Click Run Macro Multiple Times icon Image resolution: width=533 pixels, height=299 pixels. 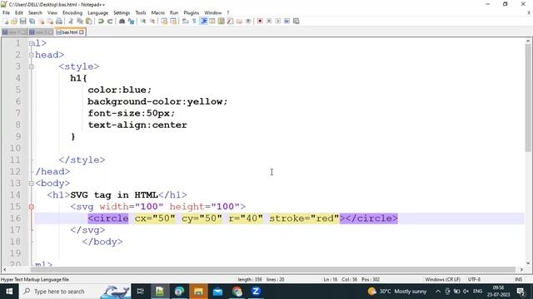pyautogui.click(x=286, y=21)
